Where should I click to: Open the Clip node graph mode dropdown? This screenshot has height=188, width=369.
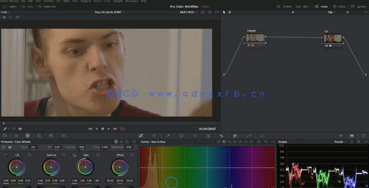[332, 12]
